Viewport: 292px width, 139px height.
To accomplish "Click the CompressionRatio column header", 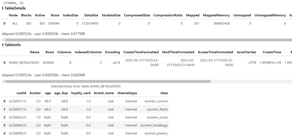I will pos(168,15).
